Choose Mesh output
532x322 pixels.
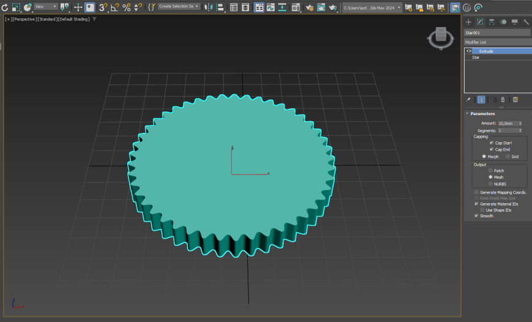[490, 177]
